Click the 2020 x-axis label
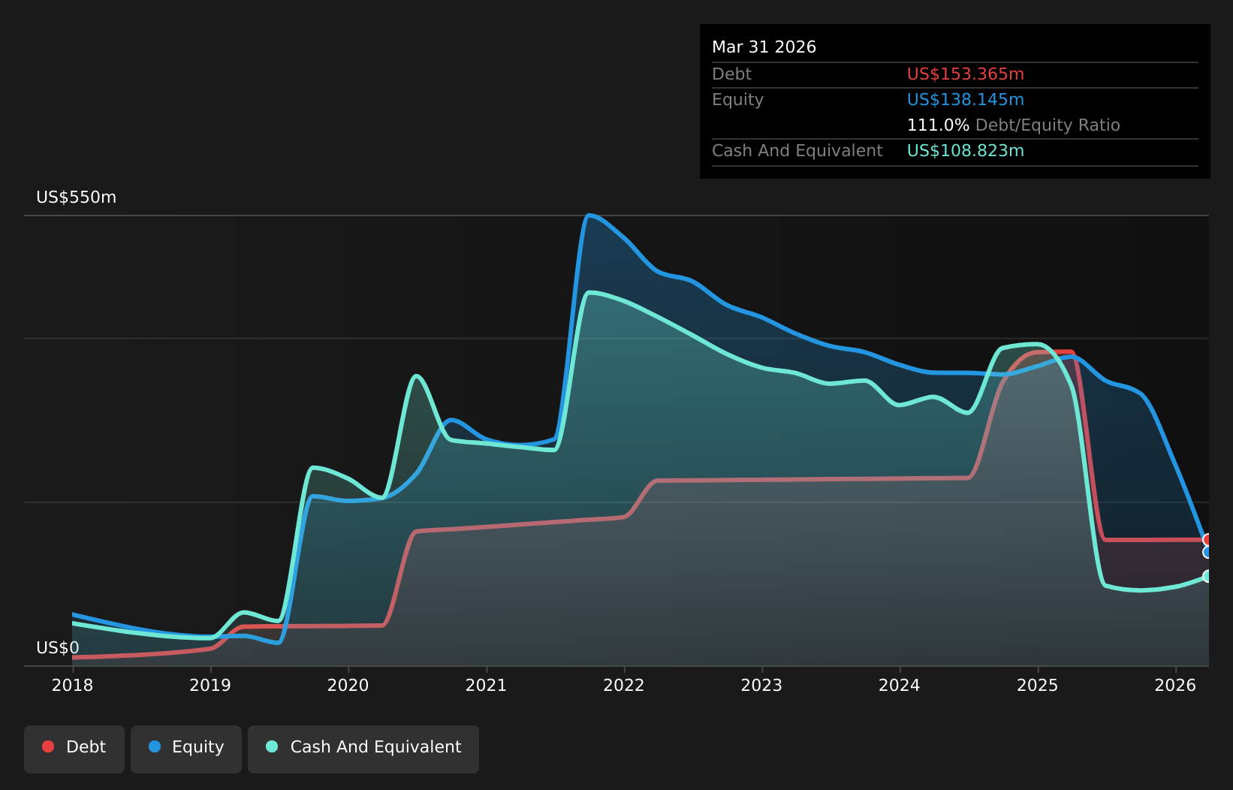Viewport: 1233px width, 790px height. [348, 686]
